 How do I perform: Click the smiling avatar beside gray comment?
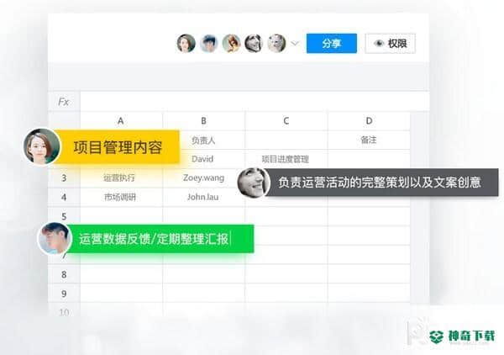[x=254, y=183]
